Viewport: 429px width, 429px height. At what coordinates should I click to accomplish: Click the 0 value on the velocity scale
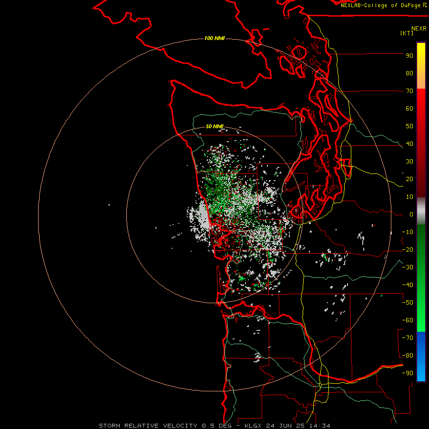click(x=411, y=214)
